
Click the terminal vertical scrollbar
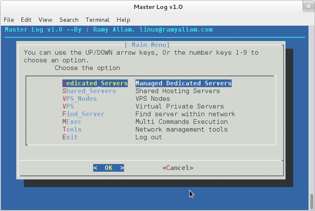(312, 201)
